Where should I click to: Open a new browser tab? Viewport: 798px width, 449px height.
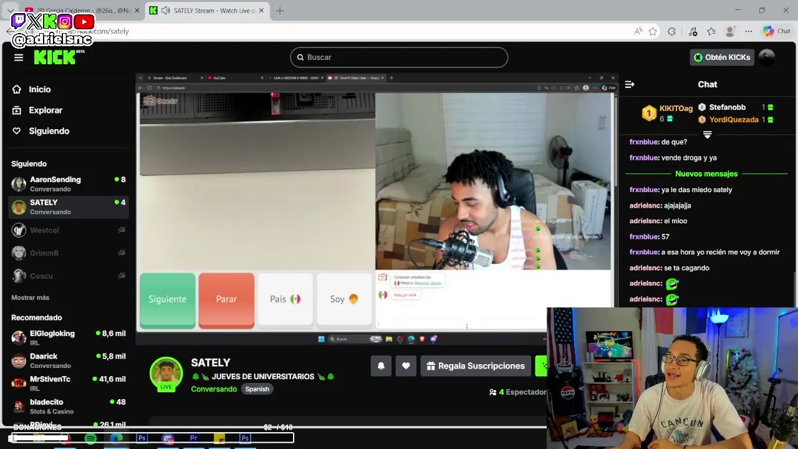coord(280,11)
